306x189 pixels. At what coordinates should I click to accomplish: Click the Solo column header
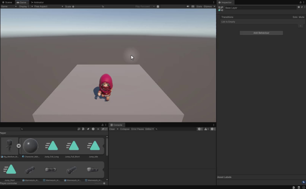point(295,17)
